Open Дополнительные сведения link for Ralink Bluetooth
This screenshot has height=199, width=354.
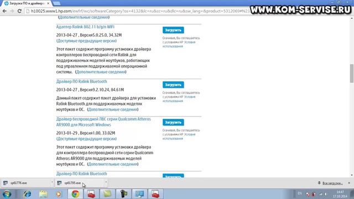point(113,109)
